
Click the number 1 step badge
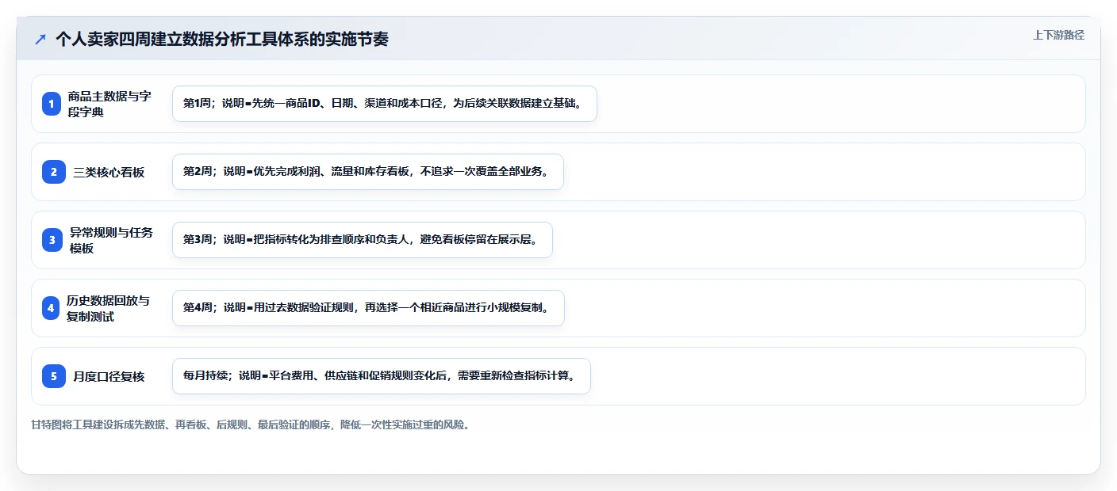coord(52,104)
